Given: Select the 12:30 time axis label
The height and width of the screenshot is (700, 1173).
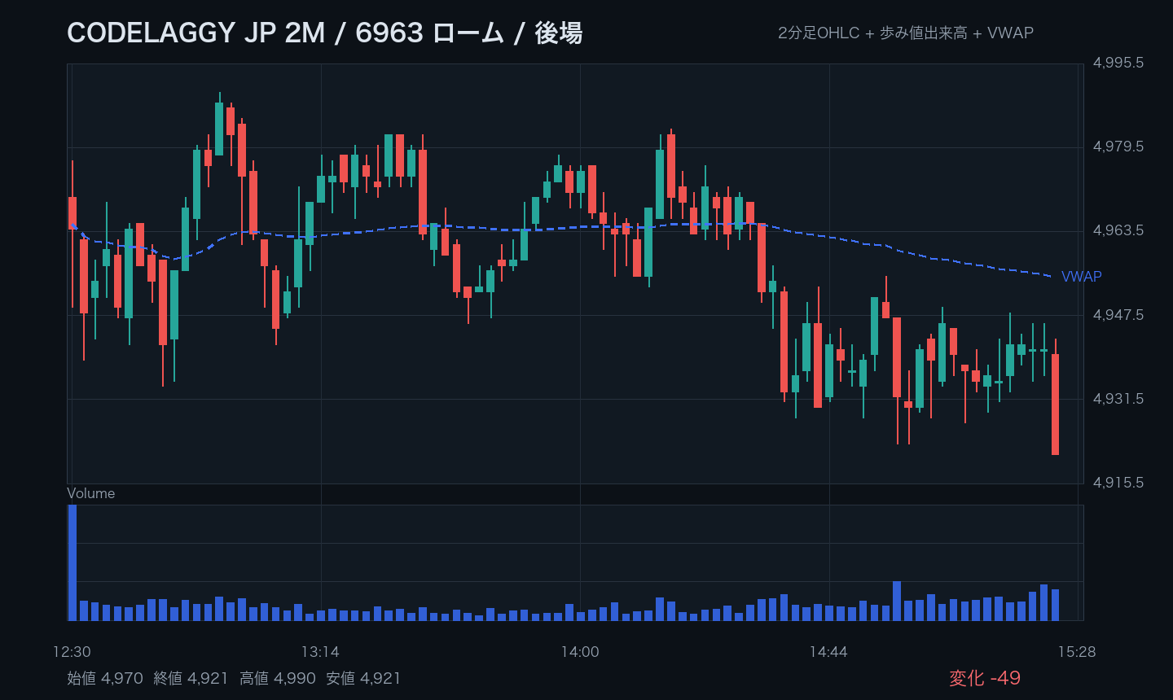Looking at the screenshot, I should click(x=72, y=652).
